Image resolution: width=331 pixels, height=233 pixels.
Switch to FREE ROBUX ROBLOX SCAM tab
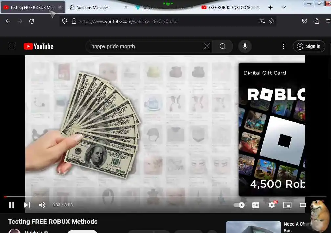click(231, 8)
